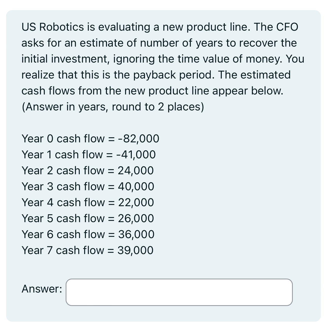Click the value 24,000 in Year 2

pos(135,171)
